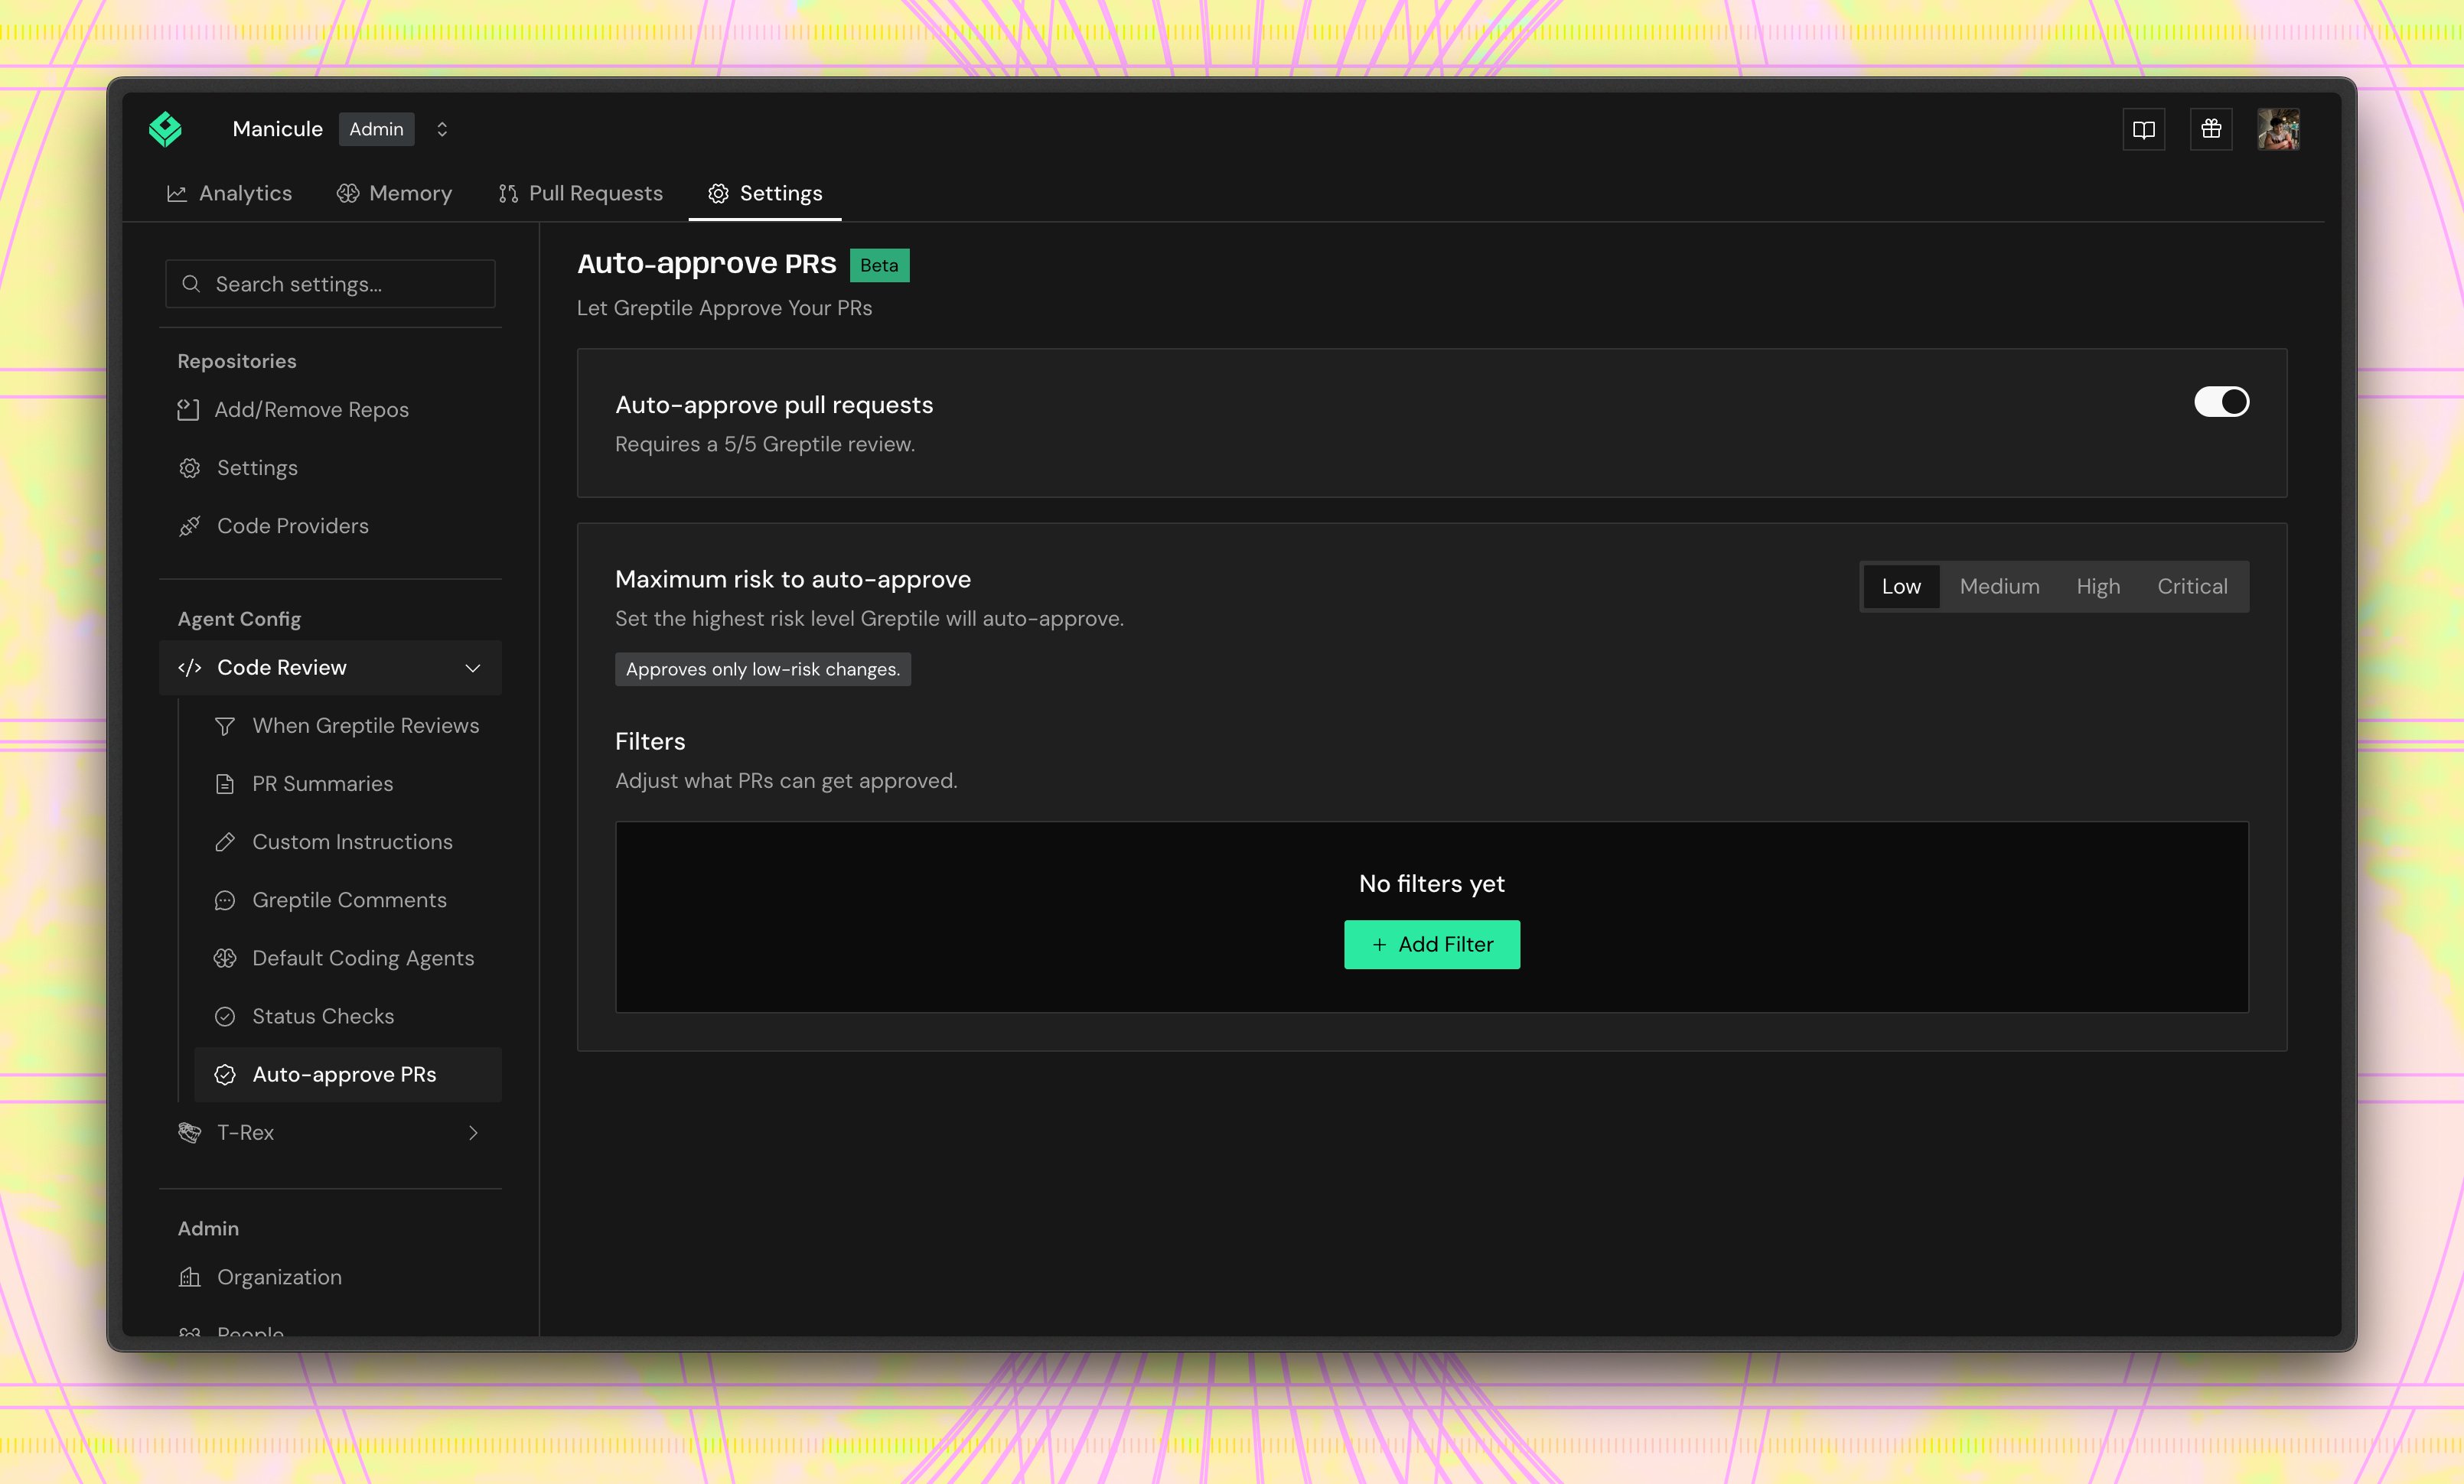2464x1484 pixels.
Task: Open Code Providers settings
Action: (330, 526)
